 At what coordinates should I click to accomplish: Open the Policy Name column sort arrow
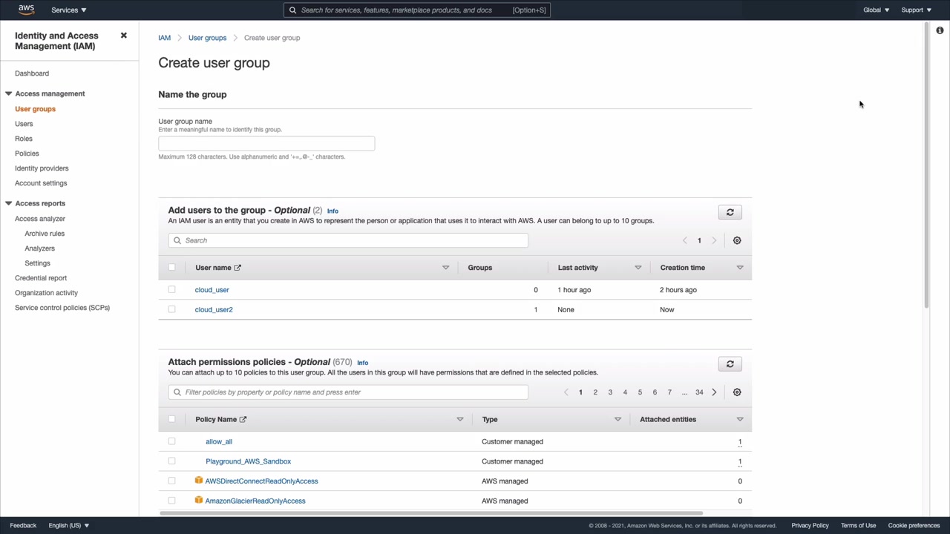460,420
